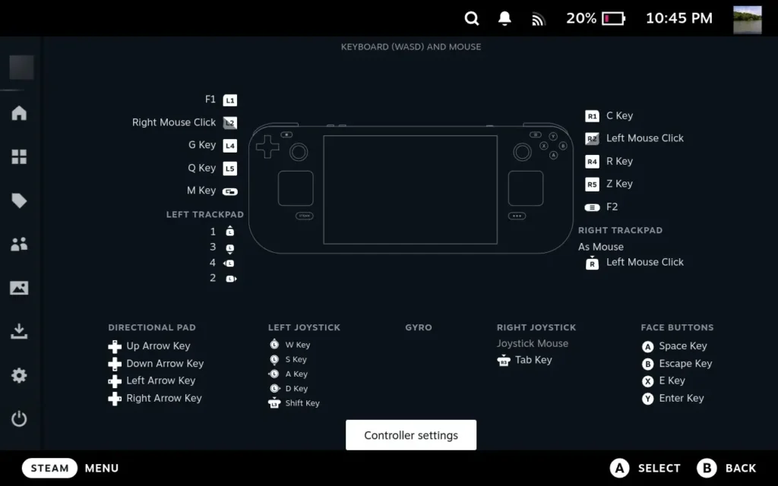Screen dimensions: 778x486
Task: Edit the L1 F1 key binding
Action: (220, 99)
